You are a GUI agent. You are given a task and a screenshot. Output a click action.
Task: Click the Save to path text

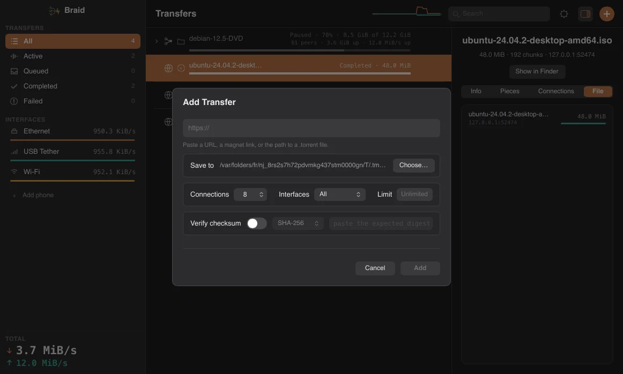click(x=302, y=166)
